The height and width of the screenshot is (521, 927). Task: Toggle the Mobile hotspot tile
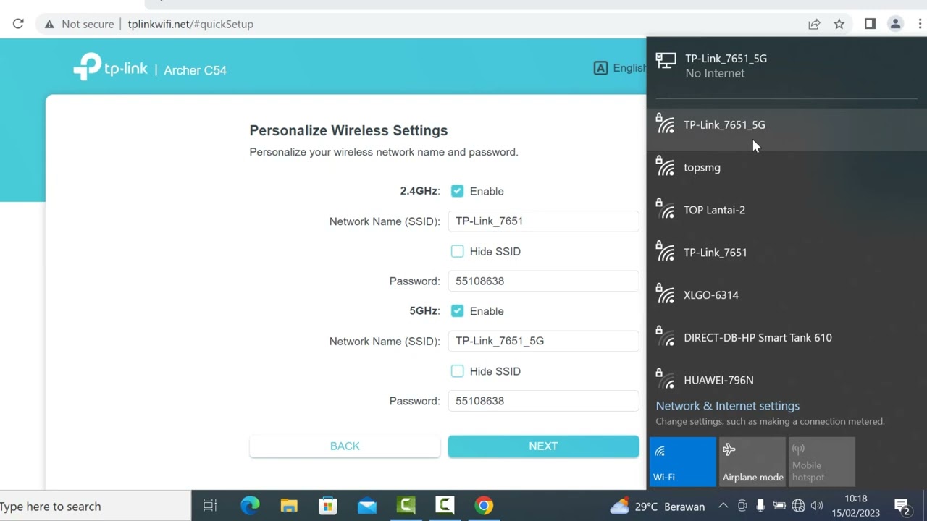[x=822, y=462]
